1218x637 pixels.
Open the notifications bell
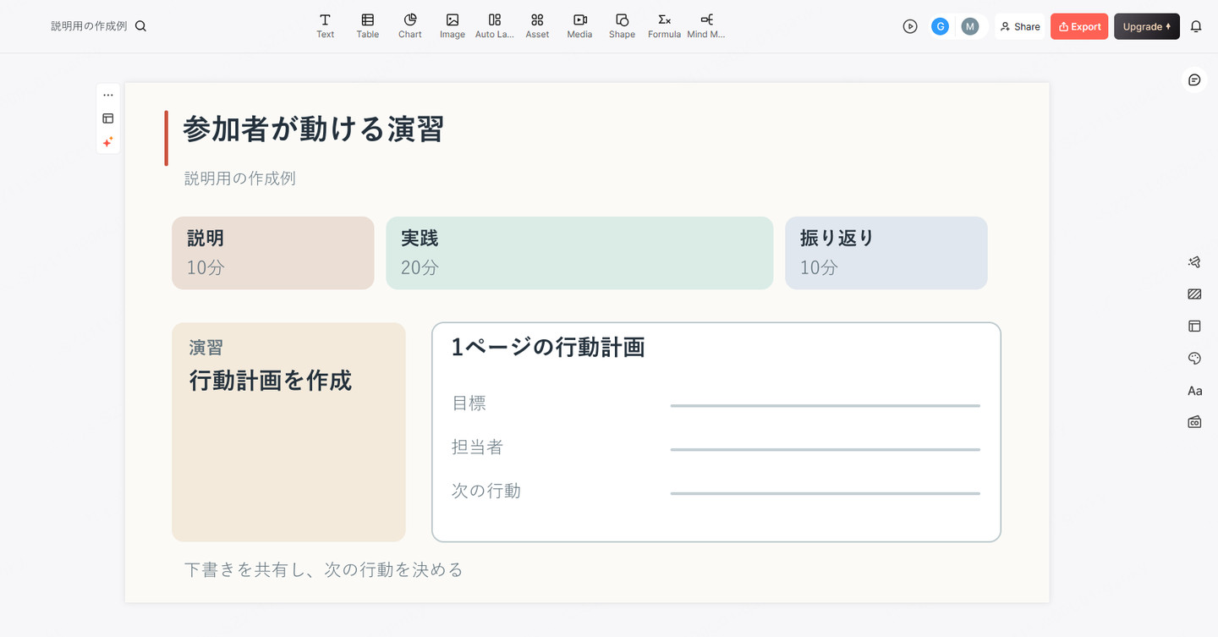pyautogui.click(x=1196, y=26)
